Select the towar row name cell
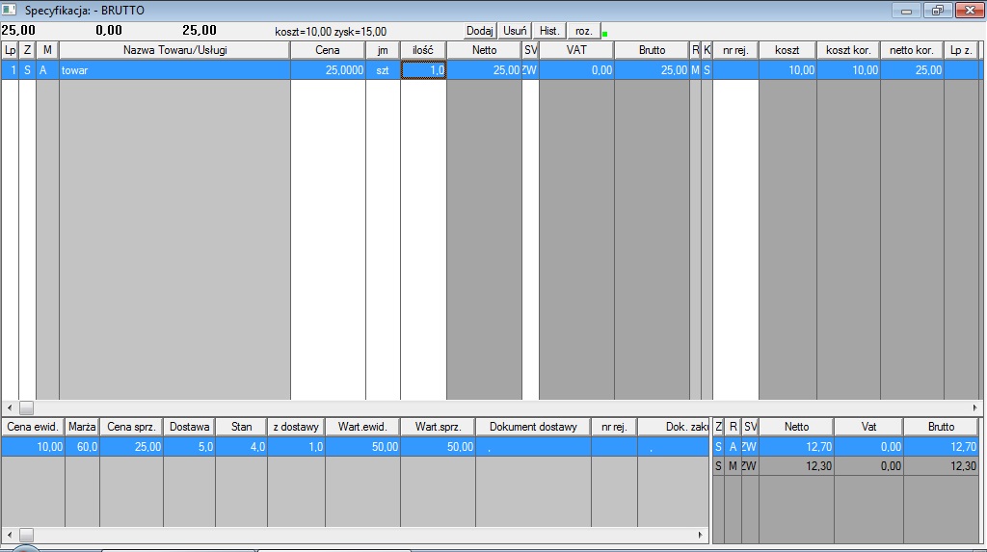 click(x=173, y=70)
